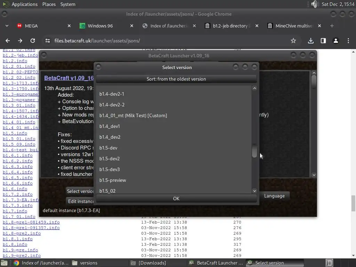Image resolution: width=356 pixels, height=267 pixels.
Task: Open b1.9-pre.info link in Chrome
Action: 20,250
